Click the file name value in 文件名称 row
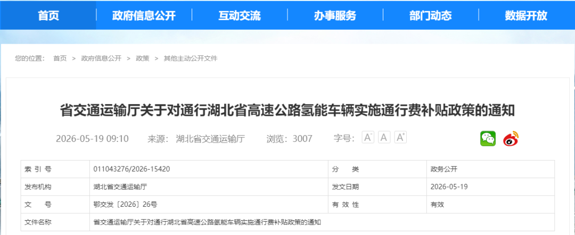Image resolution: width=575 pixels, height=235 pixels. tap(207, 222)
